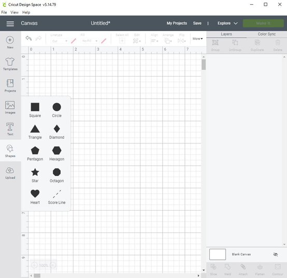
Task: Insert a Diamond shape
Action: [x=57, y=131]
